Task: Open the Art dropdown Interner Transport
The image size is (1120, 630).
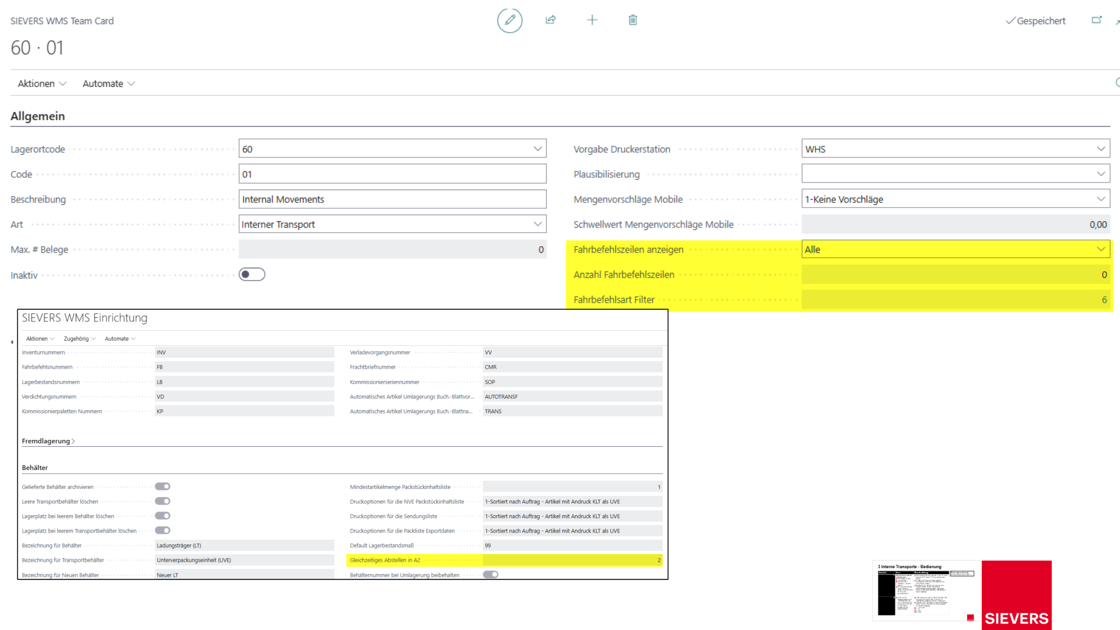Action: pyautogui.click(x=537, y=224)
